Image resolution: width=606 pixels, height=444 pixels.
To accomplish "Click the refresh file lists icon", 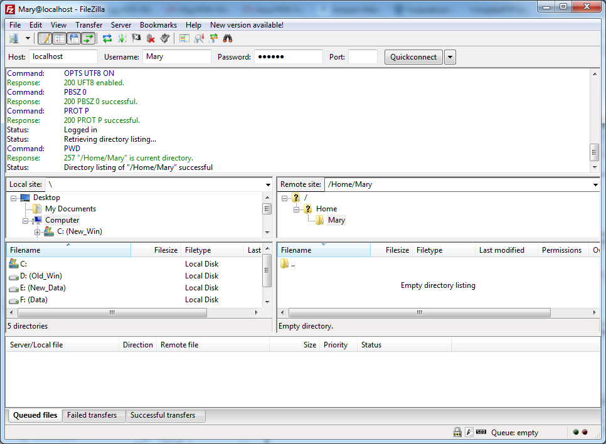I will 107,39.
